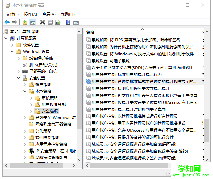Click the Help question mark icon
Viewport: 213px width, 179px height.
tap(68, 22)
